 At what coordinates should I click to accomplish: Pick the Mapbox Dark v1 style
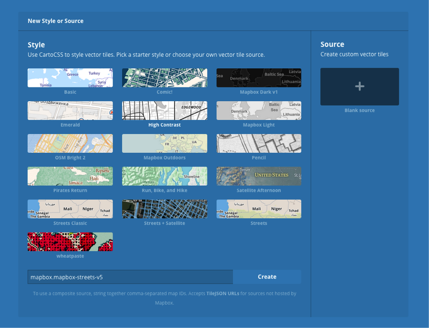259,78
